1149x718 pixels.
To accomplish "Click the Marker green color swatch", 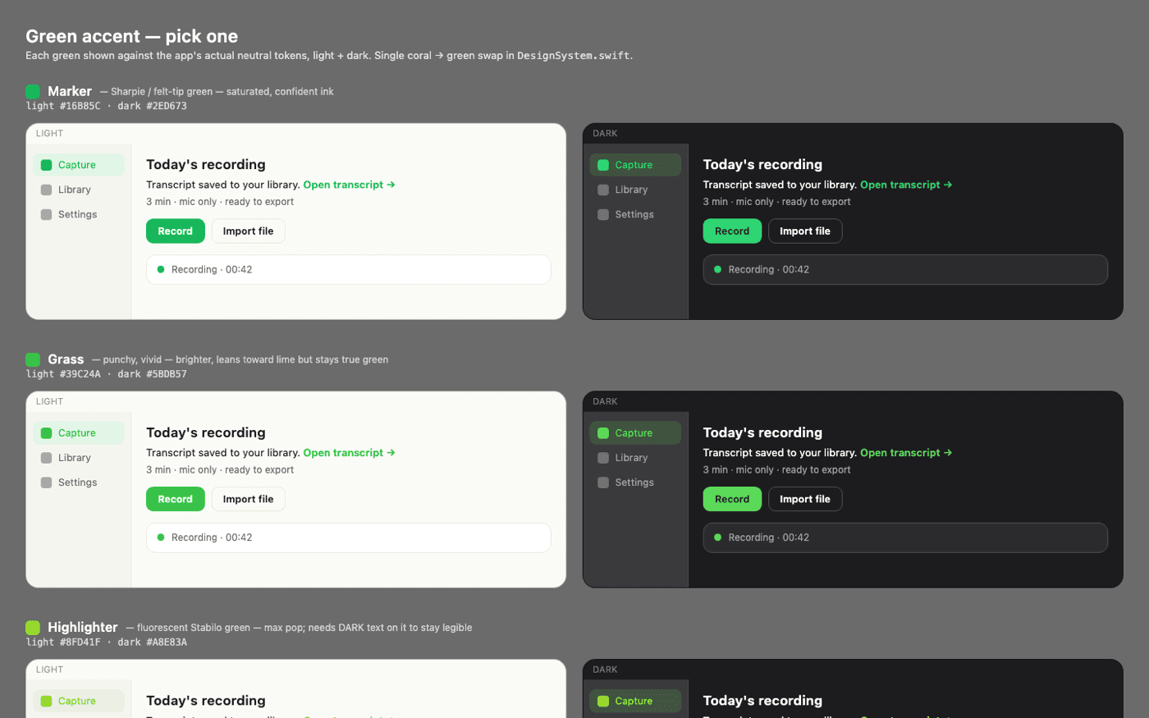I will pyautogui.click(x=33, y=91).
